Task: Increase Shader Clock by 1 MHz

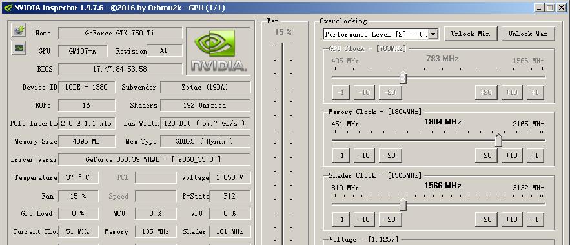Action: click(535, 219)
